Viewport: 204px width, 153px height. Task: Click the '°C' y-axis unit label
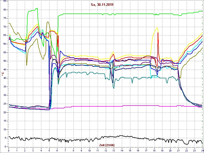click(3, 74)
